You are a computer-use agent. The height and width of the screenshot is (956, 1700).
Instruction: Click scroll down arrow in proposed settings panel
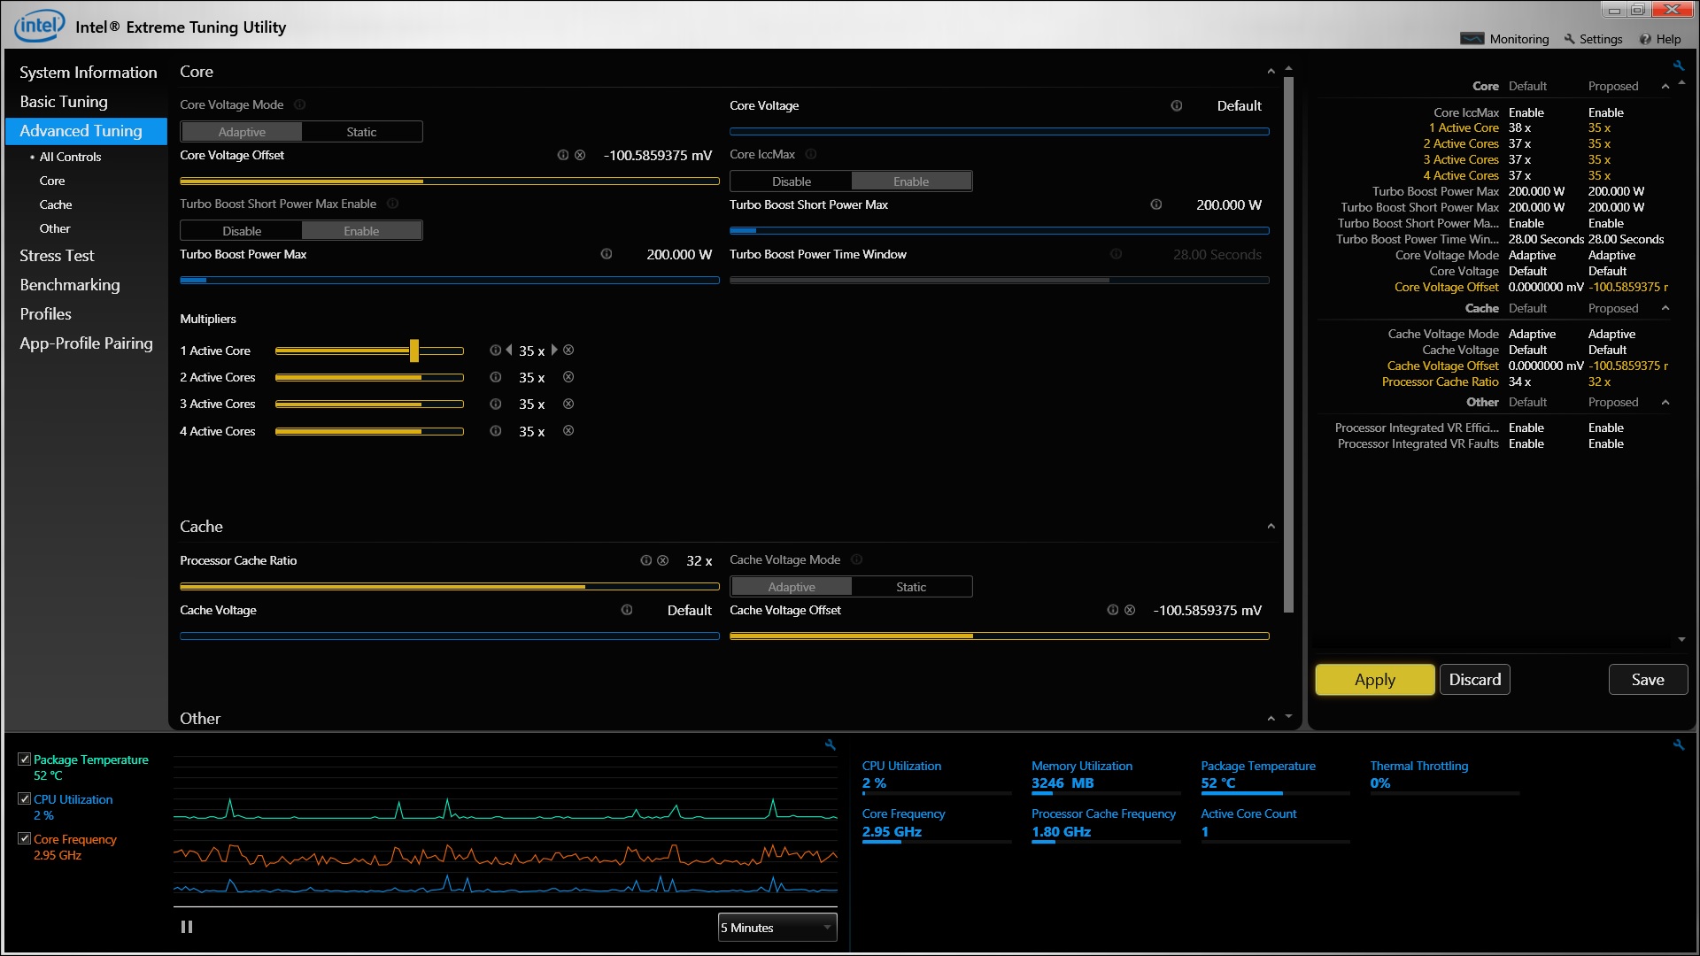point(1681,640)
